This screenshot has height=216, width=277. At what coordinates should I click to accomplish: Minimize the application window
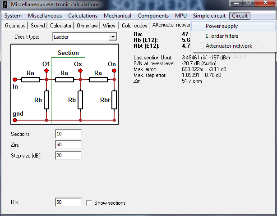236,3
